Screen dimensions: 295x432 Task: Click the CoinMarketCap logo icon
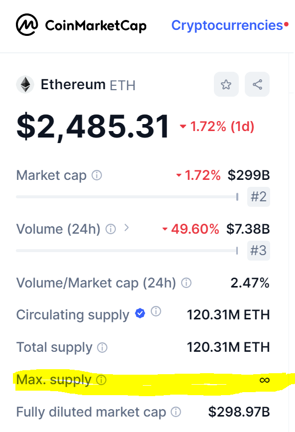tap(27, 25)
